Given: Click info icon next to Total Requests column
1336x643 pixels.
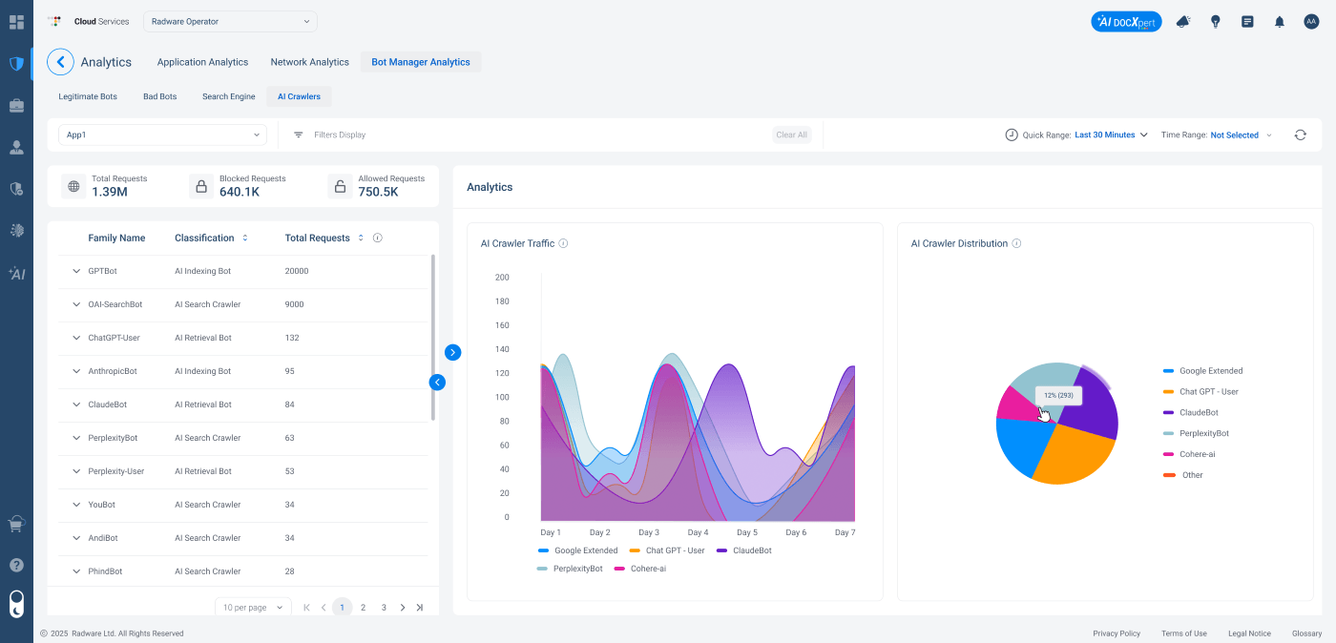Looking at the screenshot, I should coord(378,238).
